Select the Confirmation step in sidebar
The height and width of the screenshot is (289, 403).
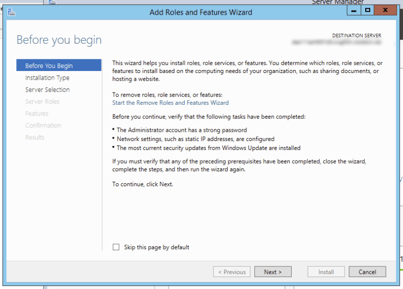click(x=43, y=125)
